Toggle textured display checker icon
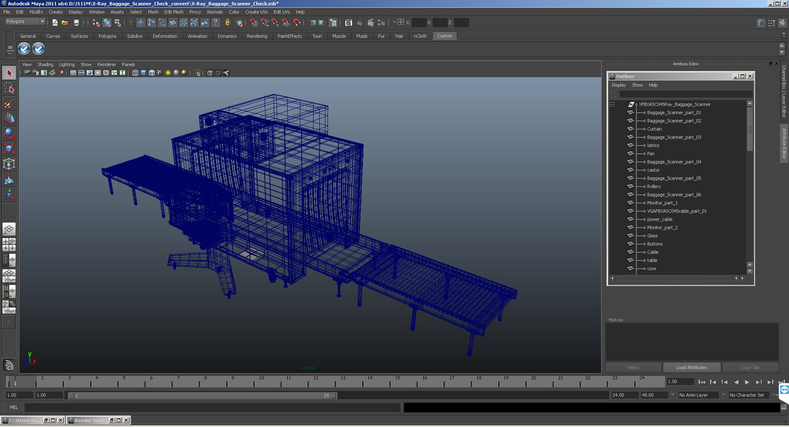This screenshot has height=427, width=789. tap(160, 73)
